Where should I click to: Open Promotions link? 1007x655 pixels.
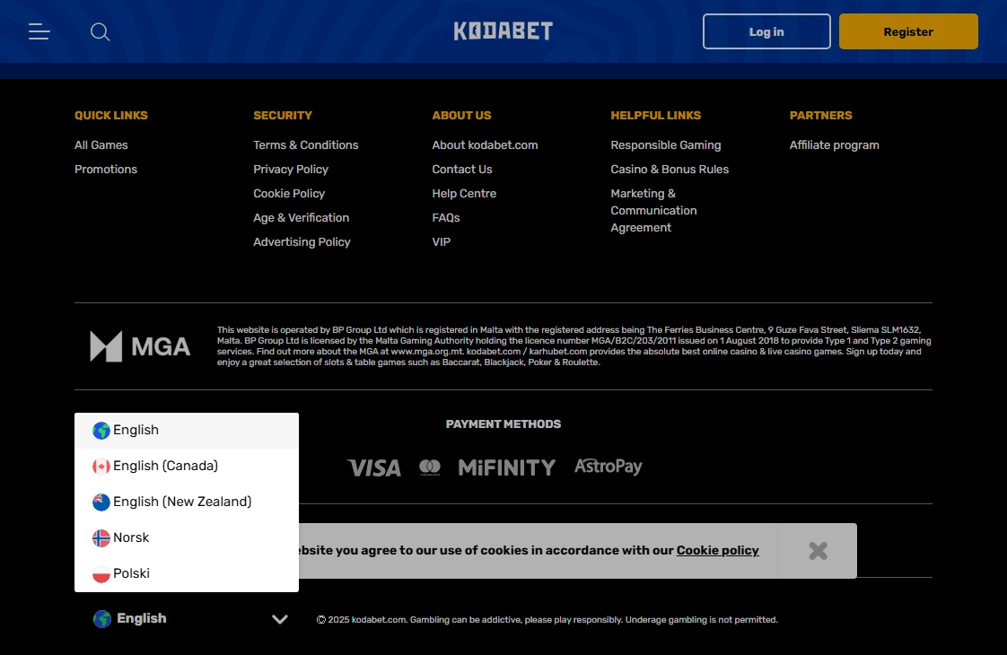106,170
